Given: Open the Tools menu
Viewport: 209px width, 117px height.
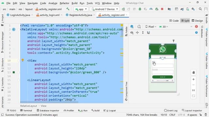Looking at the screenshot, I should pyautogui.click(x=89, y=3).
